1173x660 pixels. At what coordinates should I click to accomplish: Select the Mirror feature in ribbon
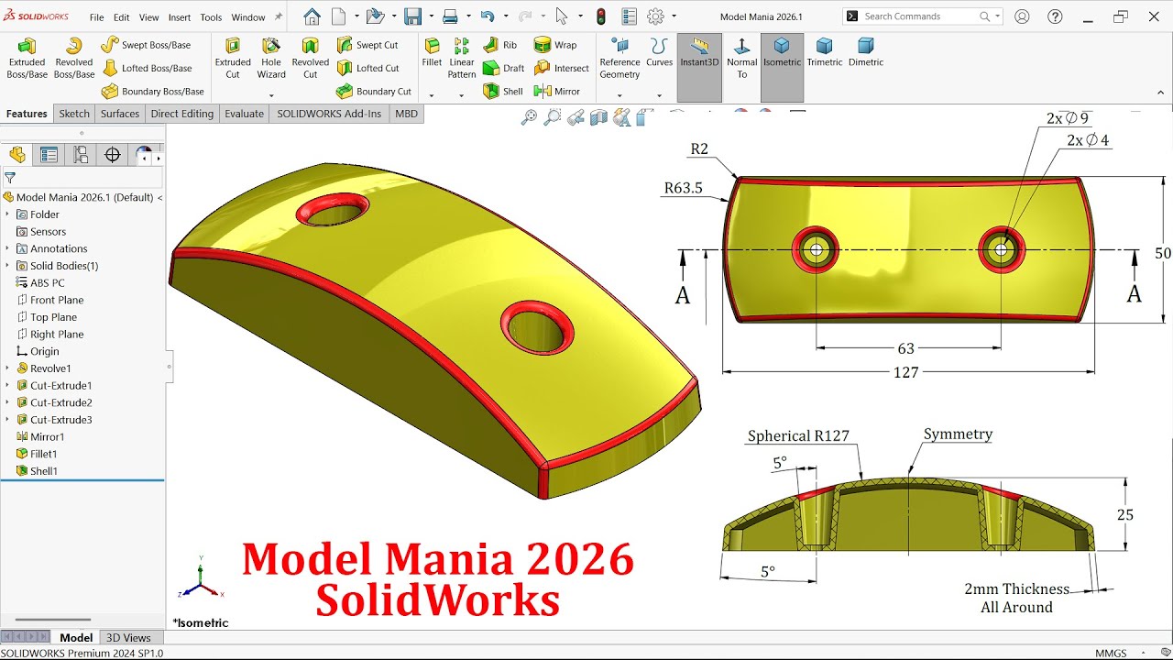click(x=557, y=92)
